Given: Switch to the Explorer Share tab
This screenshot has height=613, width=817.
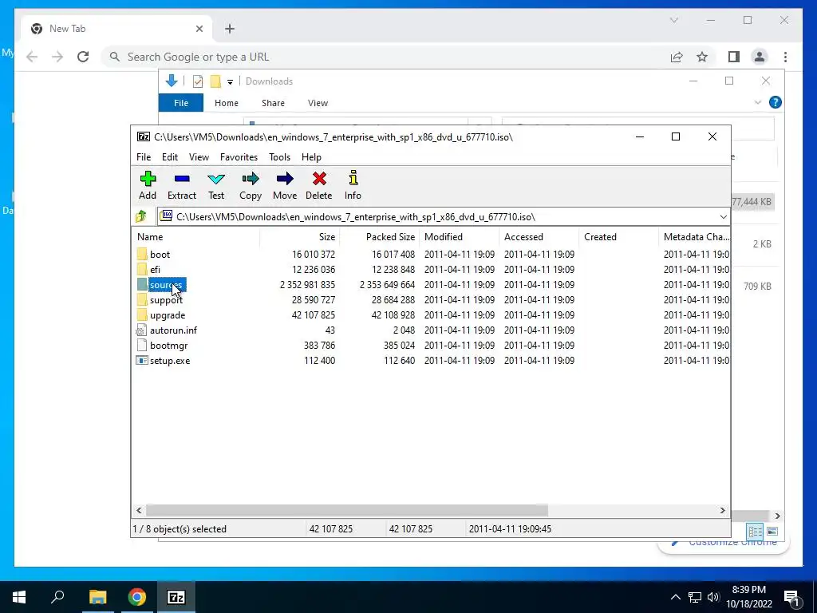Looking at the screenshot, I should 273,103.
